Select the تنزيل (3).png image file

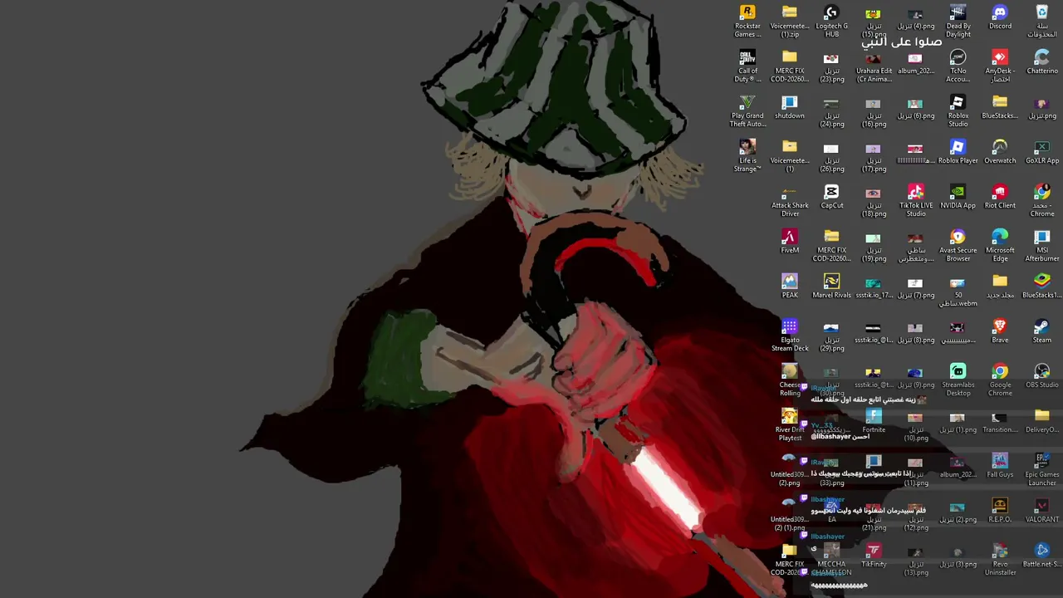(x=958, y=555)
